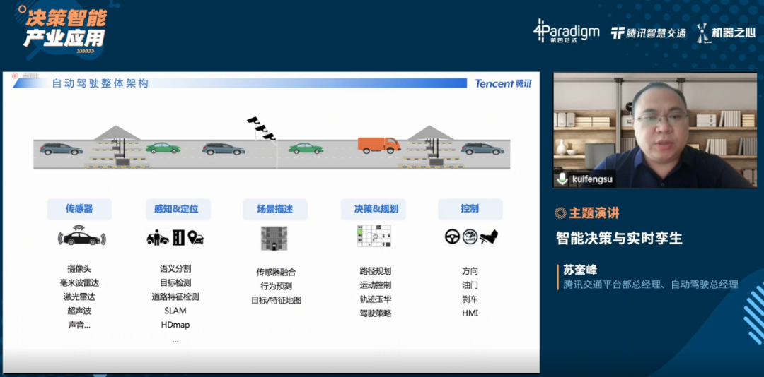Click the green microphone icon beside kuifengsu

[x=562, y=179]
